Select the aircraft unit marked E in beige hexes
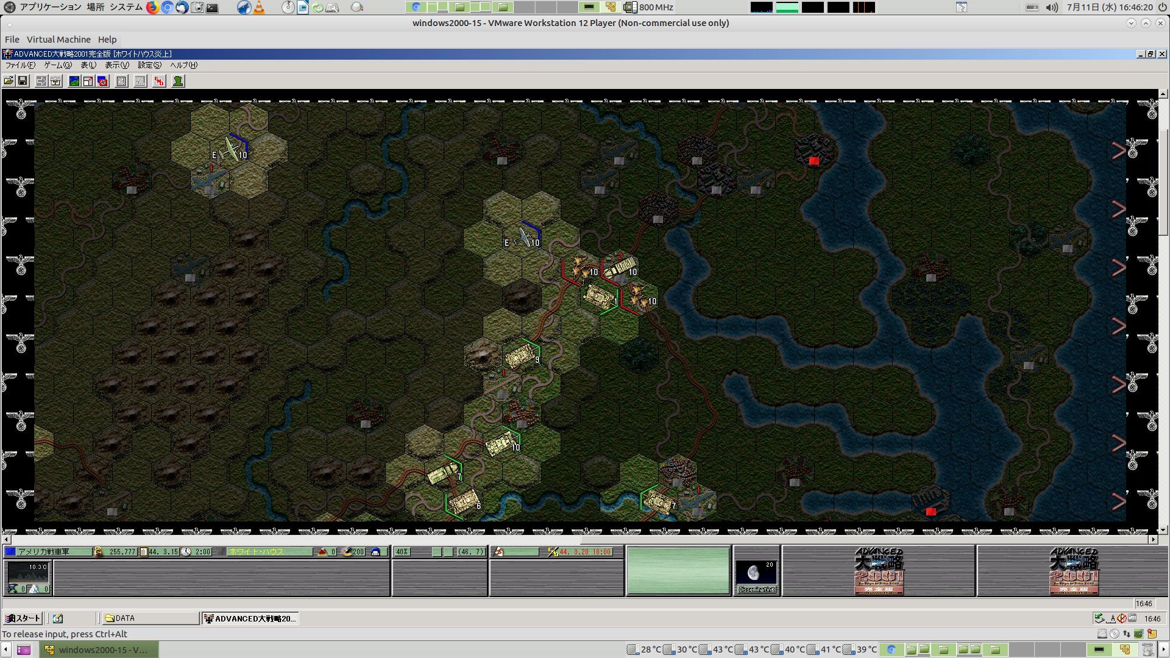This screenshot has width=1170, height=658. (x=229, y=150)
